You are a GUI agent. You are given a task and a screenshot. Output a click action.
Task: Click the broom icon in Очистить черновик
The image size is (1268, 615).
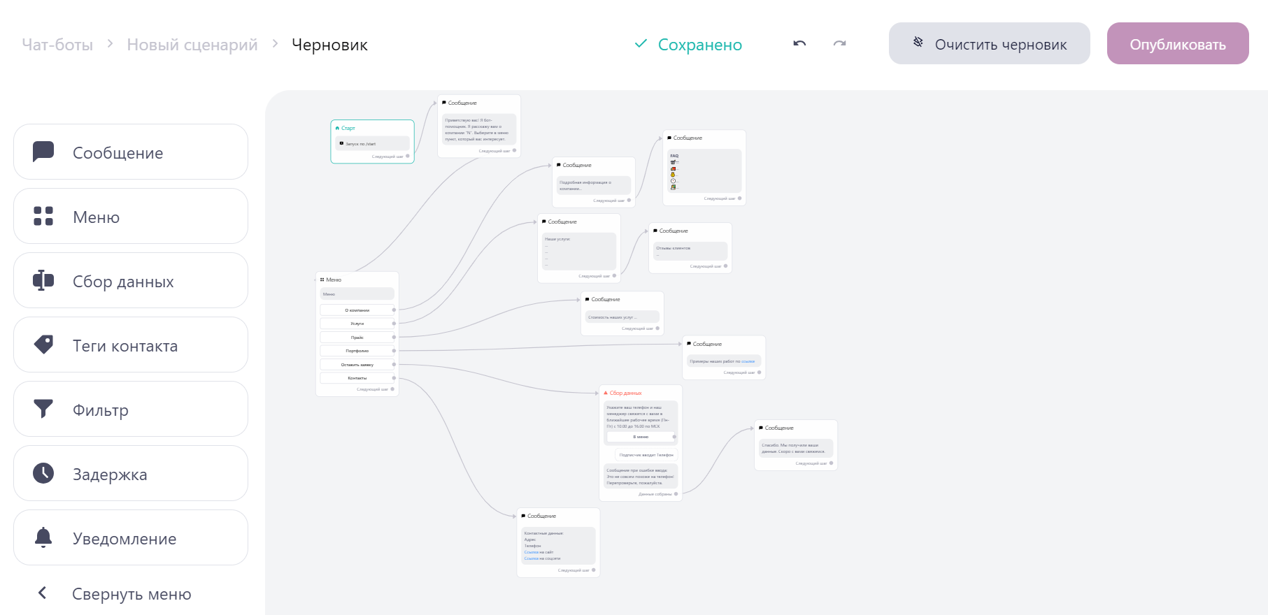pyautogui.click(x=918, y=43)
